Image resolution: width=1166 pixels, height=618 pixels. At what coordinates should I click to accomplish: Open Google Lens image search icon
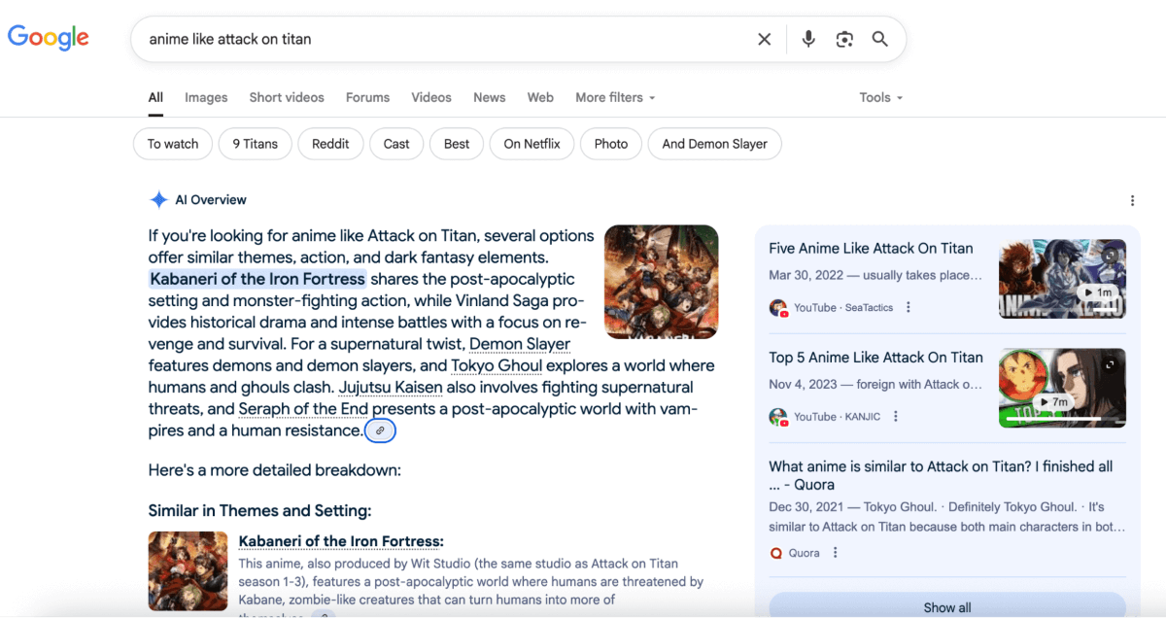[844, 39]
